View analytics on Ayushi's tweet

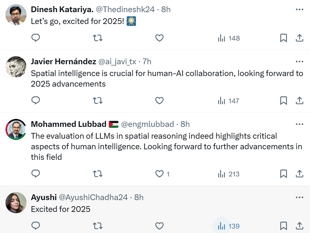tap(221, 226)
